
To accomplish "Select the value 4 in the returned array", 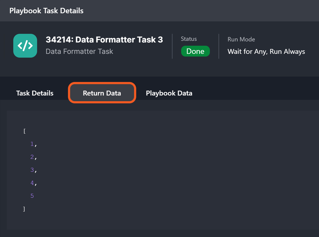I will [32, 183].
